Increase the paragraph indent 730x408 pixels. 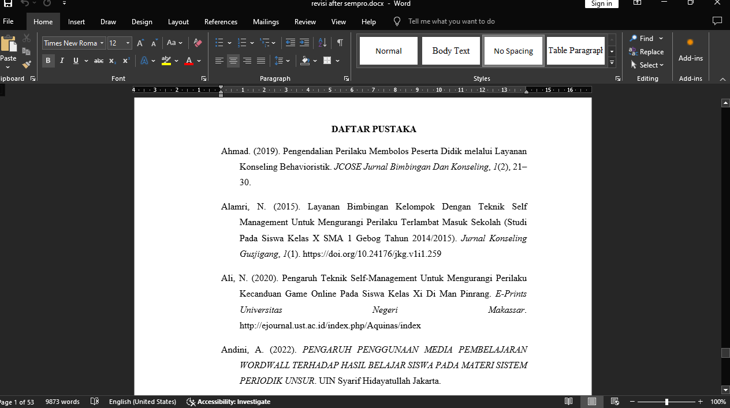(304, 43)
